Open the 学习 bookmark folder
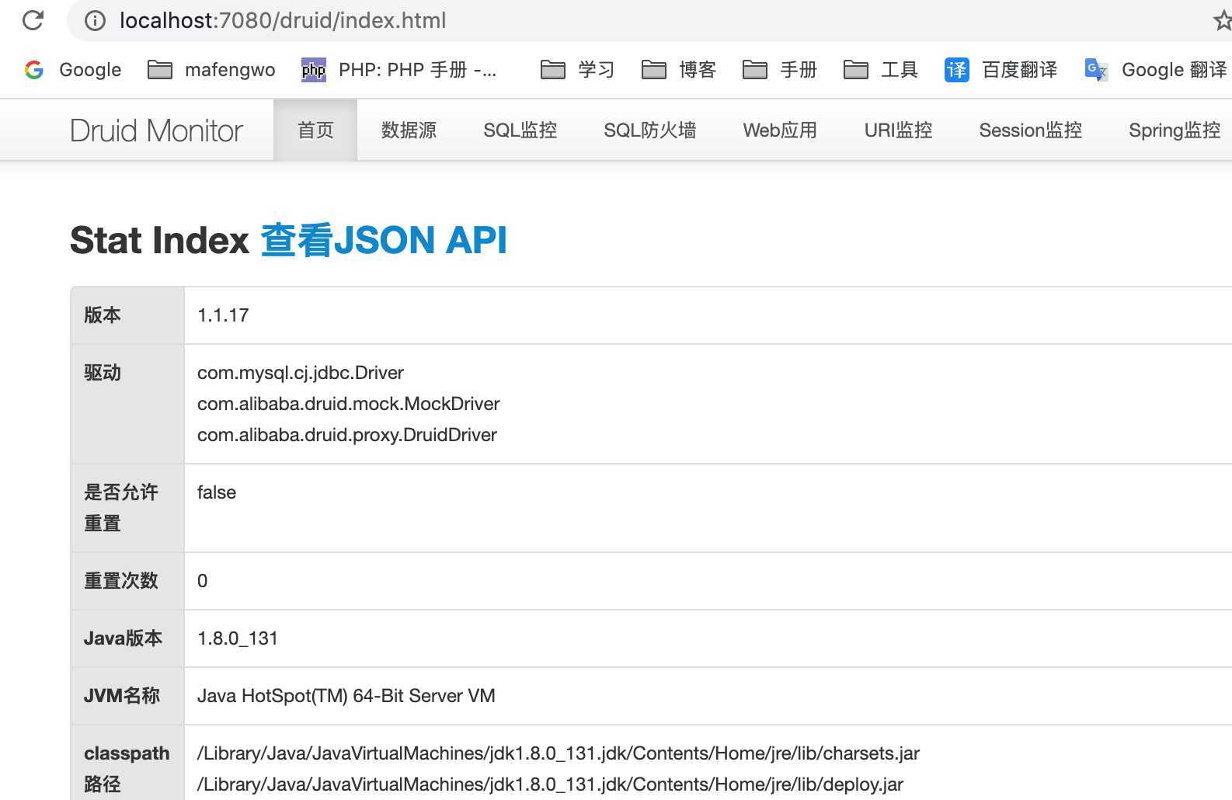The height and width of the screenshot is (800, 1232). coord(577,70)
